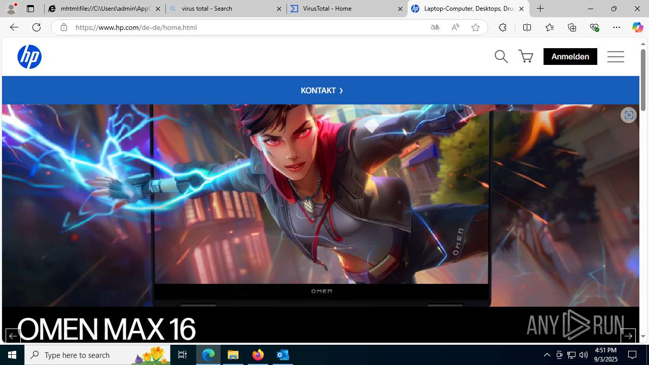The height and width of the screenshot is (365, 649).
Task: Open File Explorer from taskbar
Action: (233, 355)
